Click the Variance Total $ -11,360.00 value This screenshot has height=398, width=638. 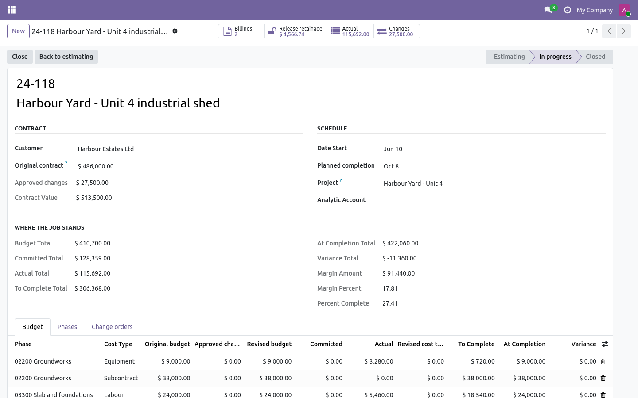coord(400,258)
